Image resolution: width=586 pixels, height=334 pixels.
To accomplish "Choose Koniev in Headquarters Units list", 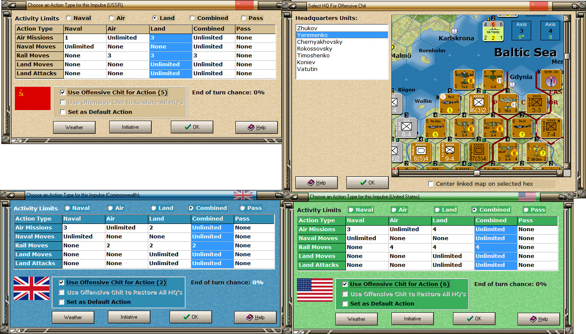I will (342, 62).
